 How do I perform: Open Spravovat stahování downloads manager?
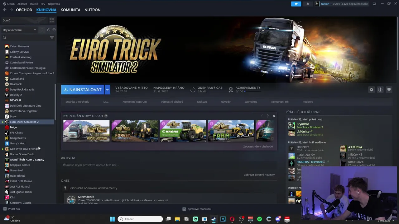(197, 209)
